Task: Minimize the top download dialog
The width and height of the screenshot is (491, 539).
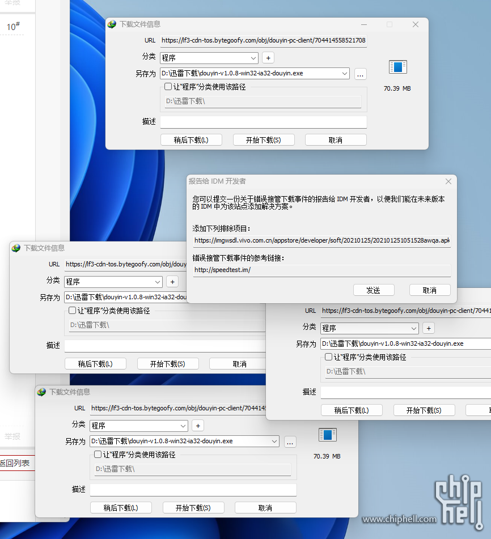Action: [x=364, y=24]
